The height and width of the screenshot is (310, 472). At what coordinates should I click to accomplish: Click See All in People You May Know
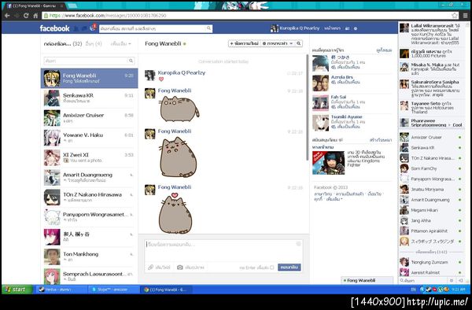pyautogui.click(x=384, y=50)
